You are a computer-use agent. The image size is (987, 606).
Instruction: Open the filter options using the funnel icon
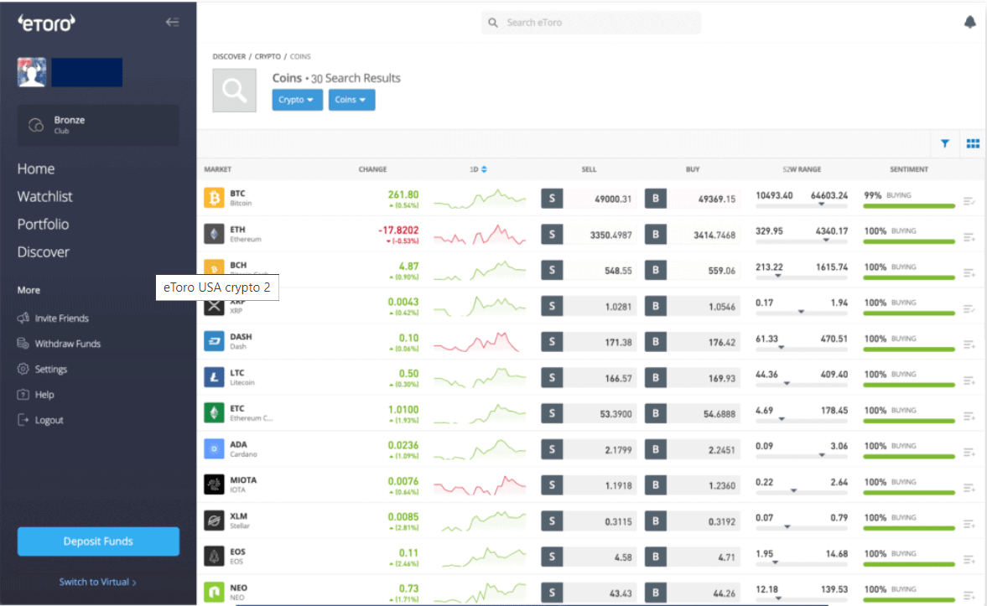click(944, 143)
